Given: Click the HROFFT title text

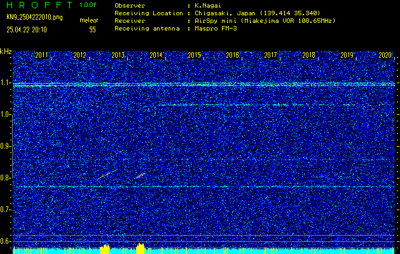Looking at the screenshot, I should (40, 5).
